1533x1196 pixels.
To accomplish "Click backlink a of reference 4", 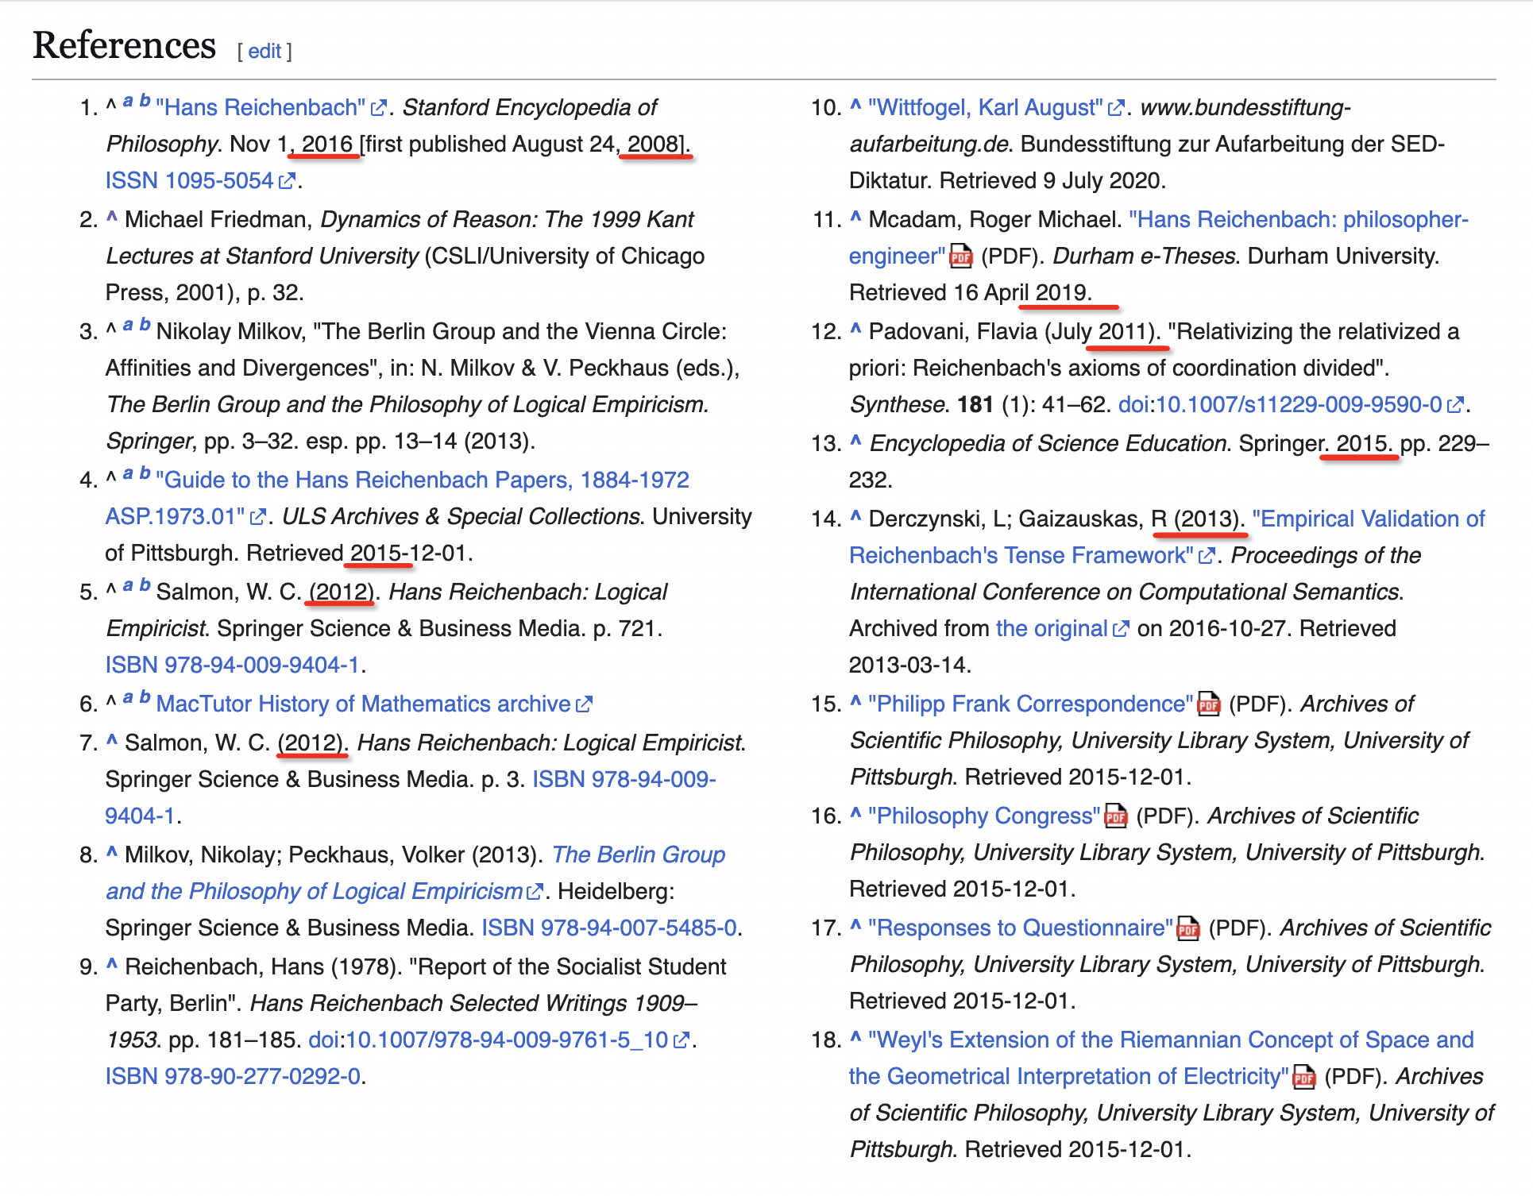I will (128, 473).
